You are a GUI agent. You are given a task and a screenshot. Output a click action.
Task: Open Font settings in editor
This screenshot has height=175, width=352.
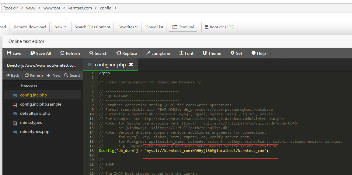[x=186, y=53]
